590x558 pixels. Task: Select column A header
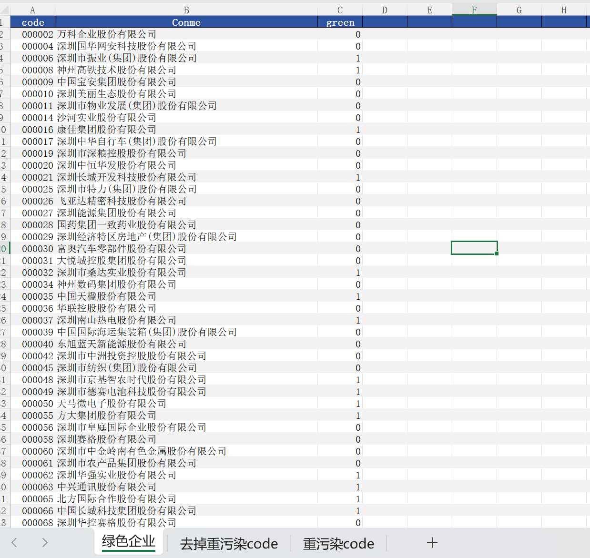point(32,10)
